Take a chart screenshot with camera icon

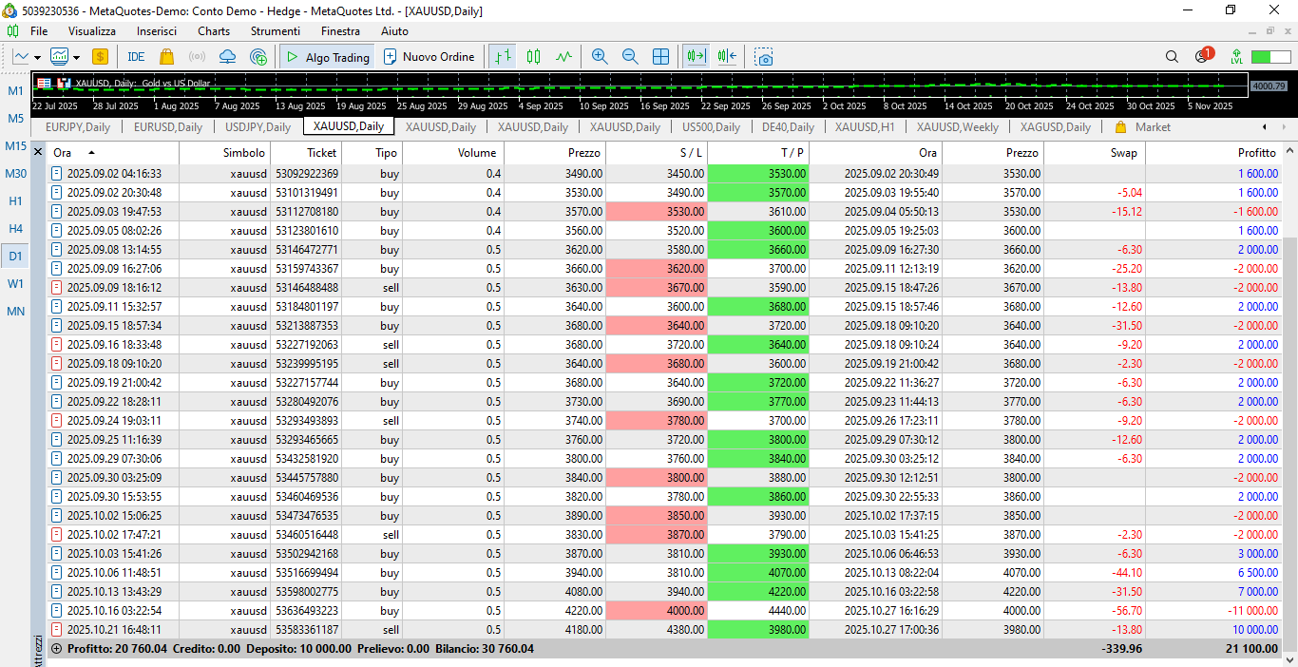click(x=764, y=57)
